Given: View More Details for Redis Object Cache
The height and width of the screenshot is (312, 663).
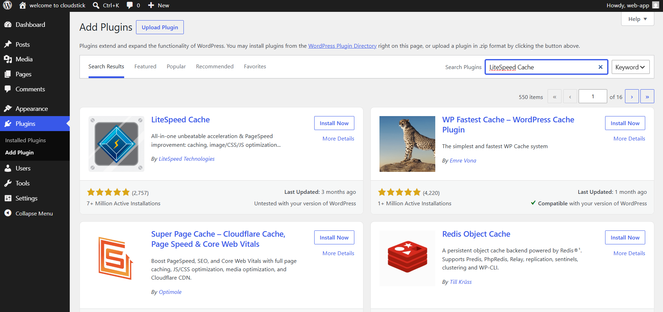Looking at the screenshot, I should coord(629,253).
